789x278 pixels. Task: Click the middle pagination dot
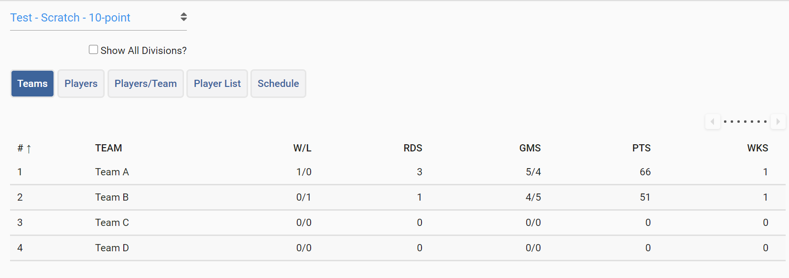[745, 122]
